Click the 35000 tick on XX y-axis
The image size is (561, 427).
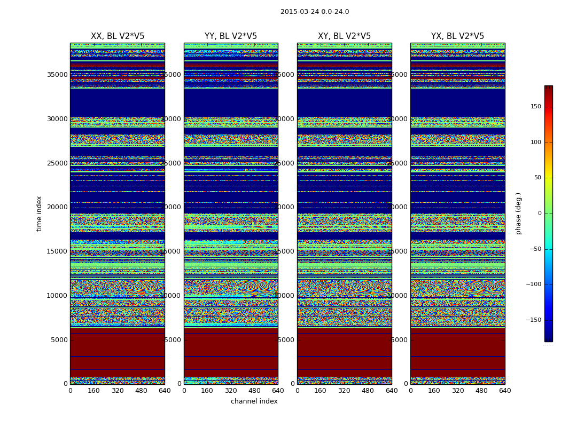pos(57,75)
